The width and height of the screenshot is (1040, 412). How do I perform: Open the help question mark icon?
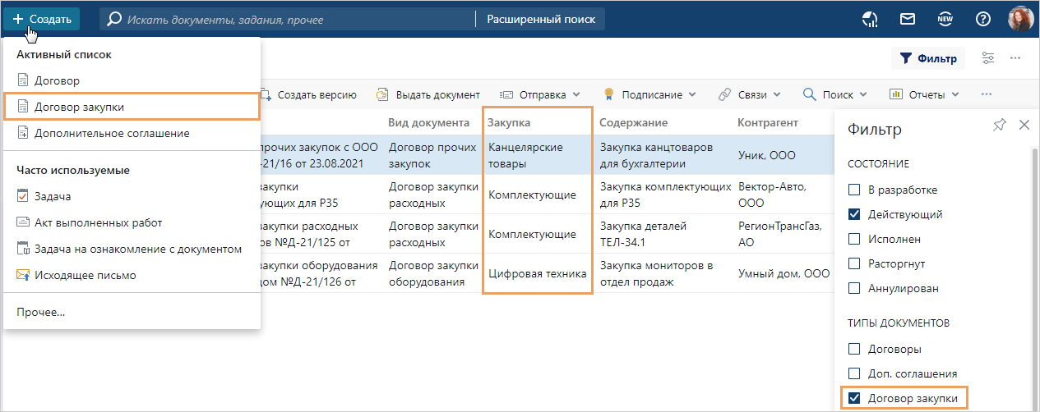[982, 19]
